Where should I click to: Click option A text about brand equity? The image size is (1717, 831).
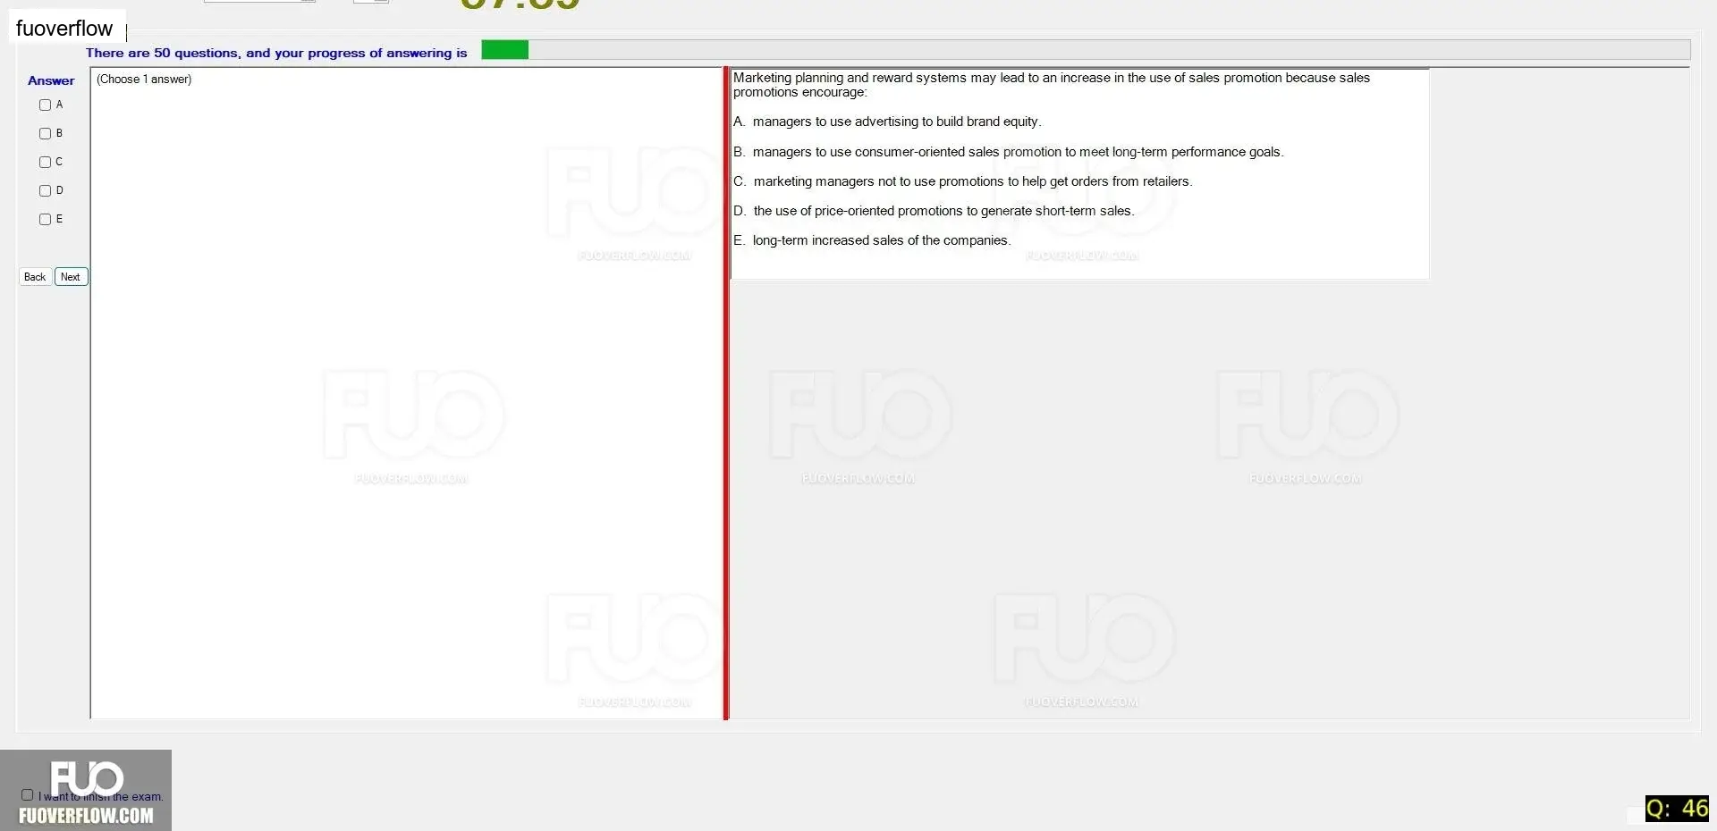click(887, 122)
